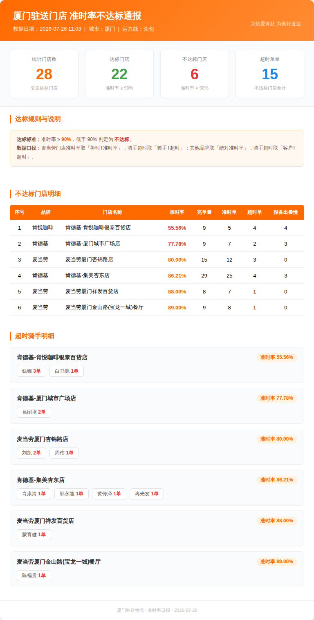Click the 超时骑手明细 section heading

[35, 336]
